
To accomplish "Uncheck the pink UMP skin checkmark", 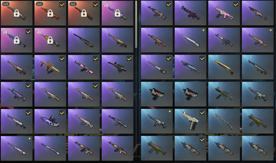I will 236,5.
